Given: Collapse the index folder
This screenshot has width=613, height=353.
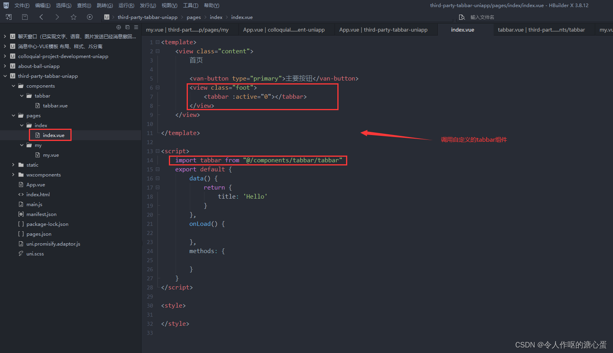Looking at the screenshot, I should (x=21, y=125).
